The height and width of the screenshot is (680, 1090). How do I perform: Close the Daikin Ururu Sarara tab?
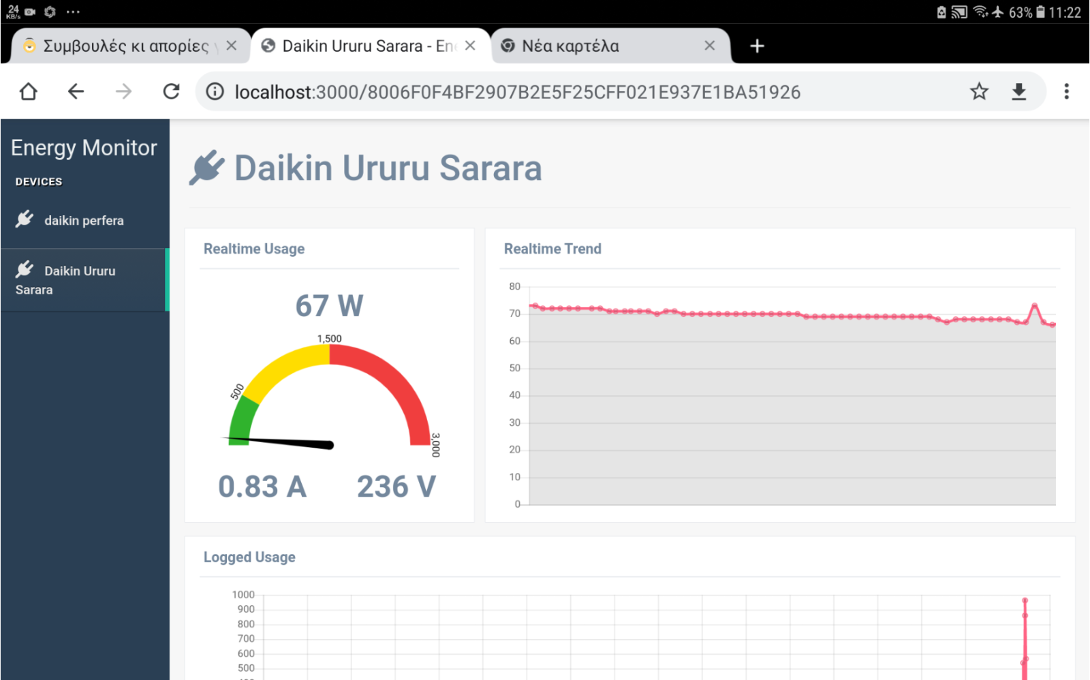point(470,46)
